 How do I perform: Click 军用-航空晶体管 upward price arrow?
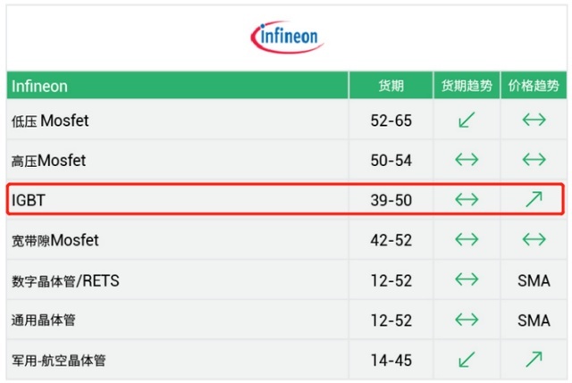pyautogui.click(x=534, y=359)
